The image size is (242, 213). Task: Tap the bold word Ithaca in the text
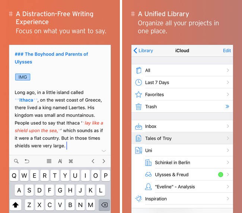tap(26, 100)
